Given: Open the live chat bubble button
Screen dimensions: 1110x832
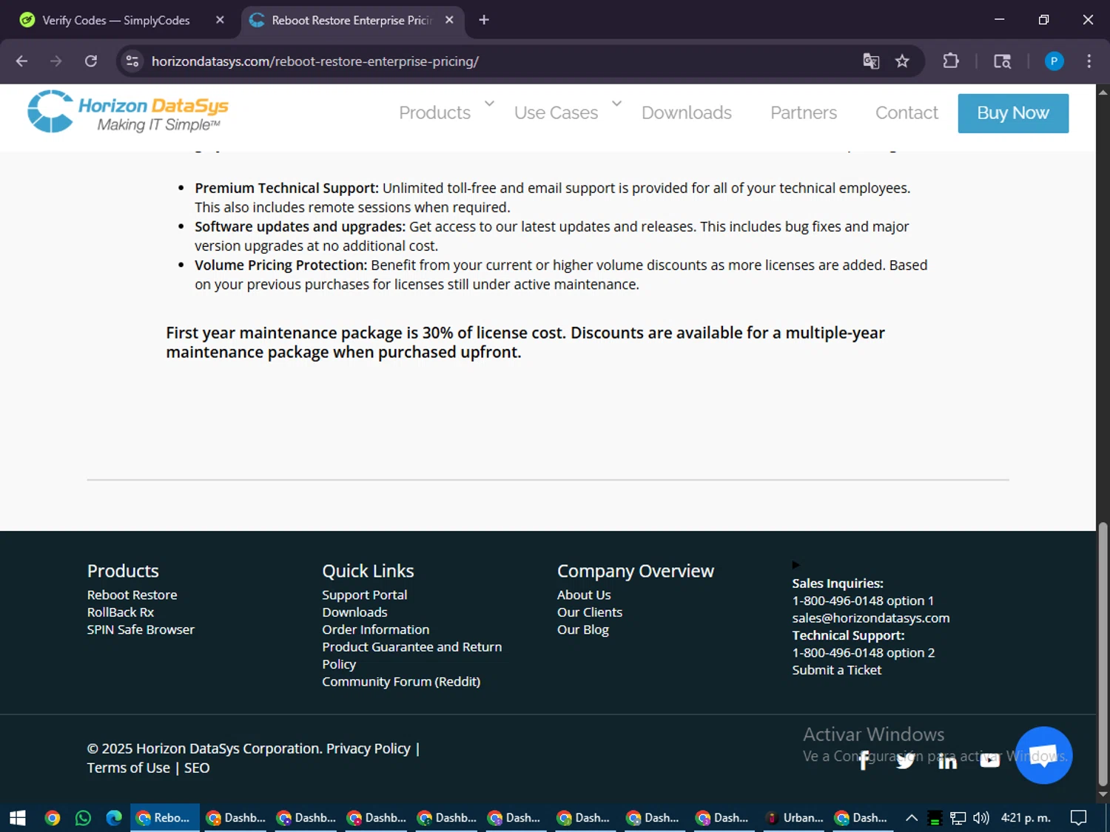Looking at the screenshot, I should (1043, 755).
